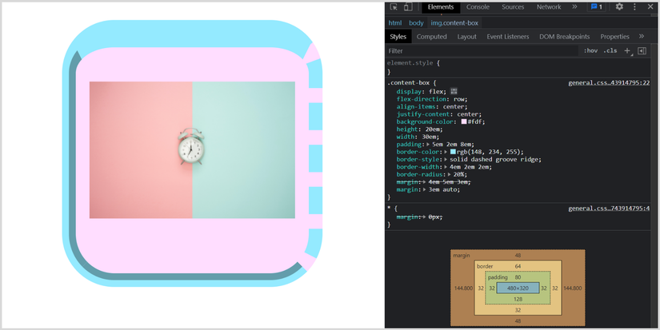Open the #fdf background-color swatch
This screenshot has width=660, height=330.
coord(464,122)
